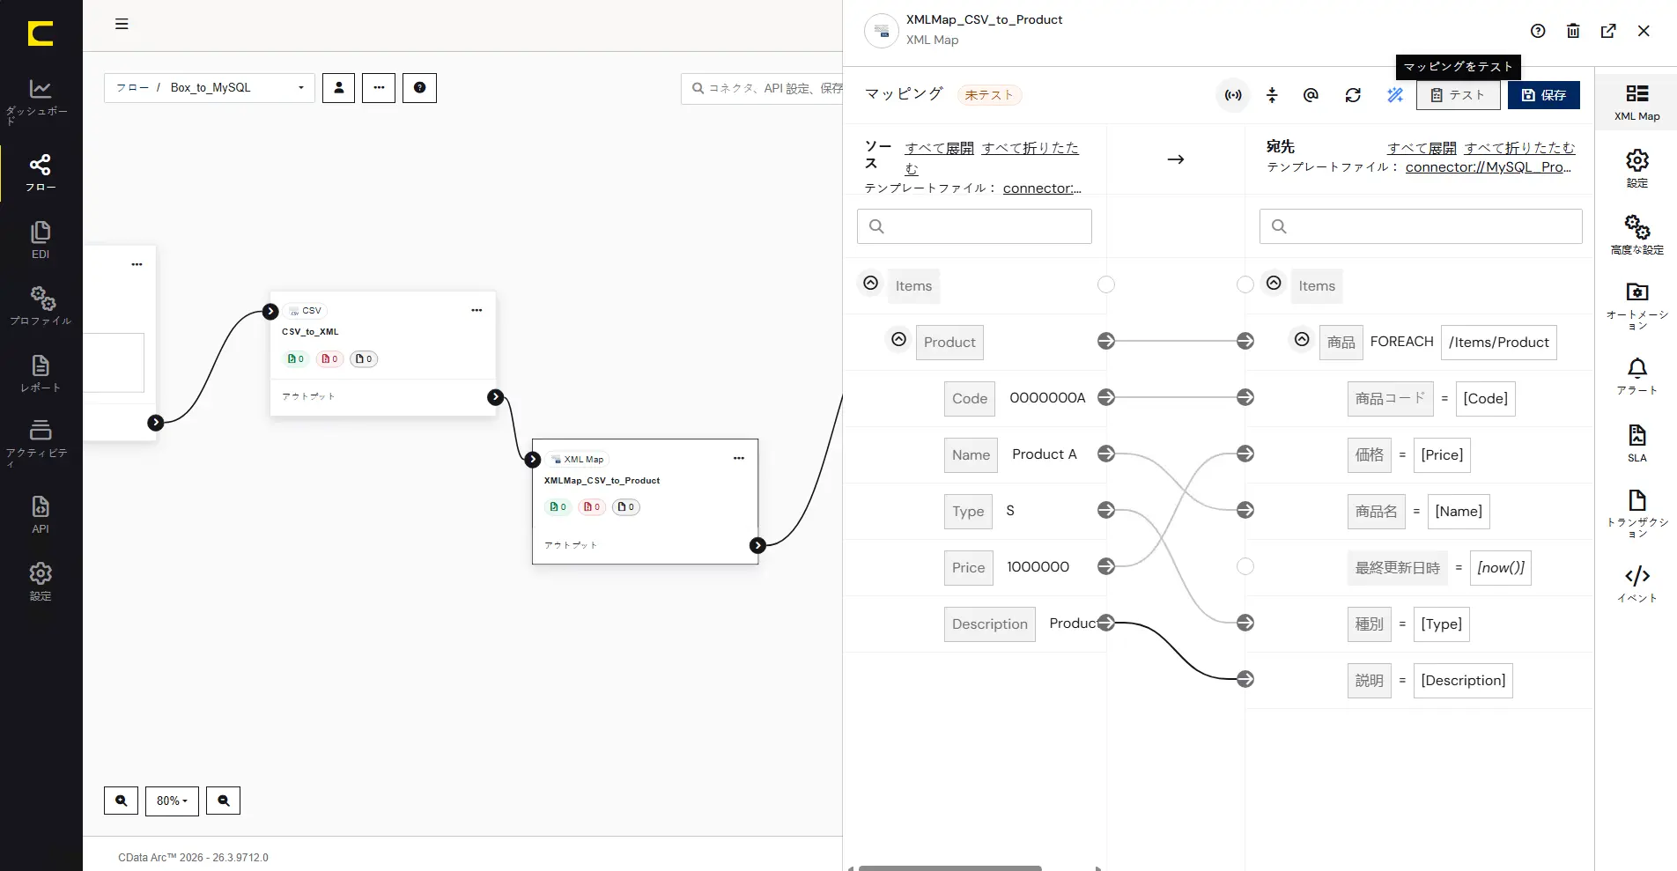Click the collapse-vertical arrows icon in mapping toolbar

click(x=1272, y=95)
